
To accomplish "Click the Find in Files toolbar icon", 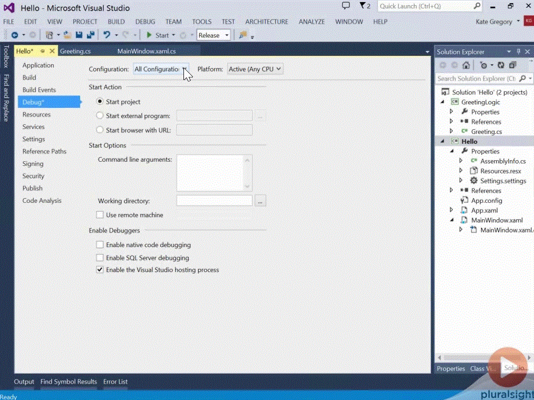I will (x=243, y=35).
